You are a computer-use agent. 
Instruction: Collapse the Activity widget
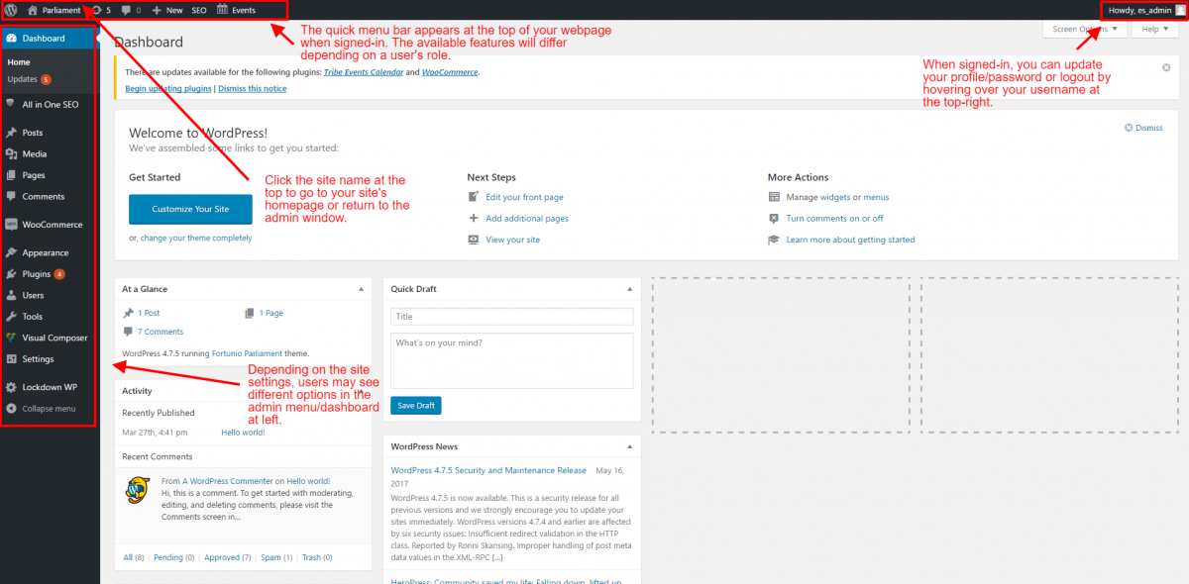pos(362,391)
